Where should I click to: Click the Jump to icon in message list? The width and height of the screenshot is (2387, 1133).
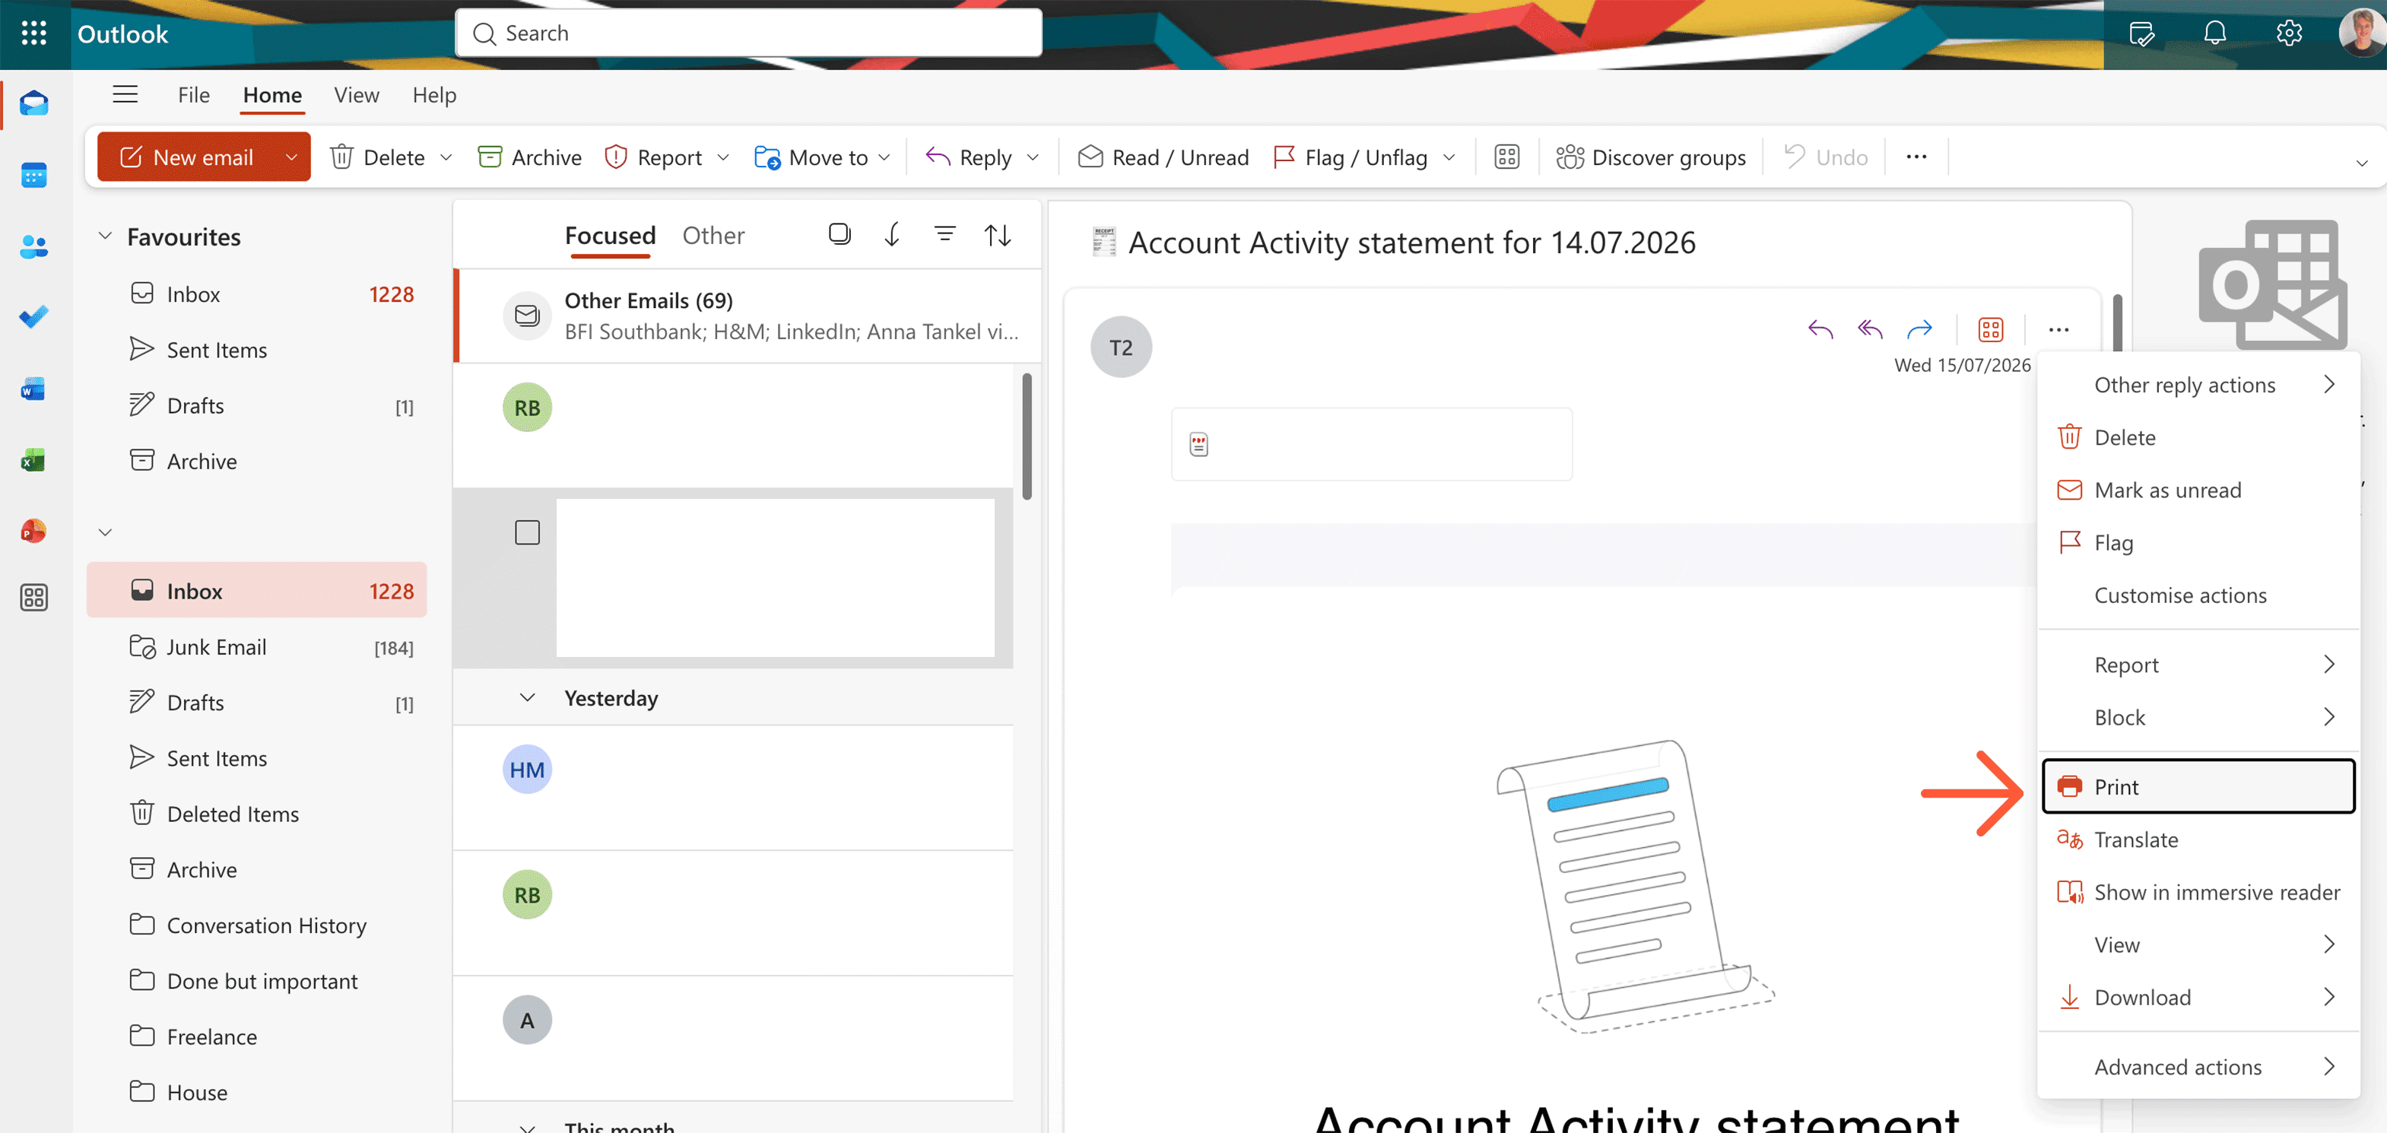pos(892,235)
